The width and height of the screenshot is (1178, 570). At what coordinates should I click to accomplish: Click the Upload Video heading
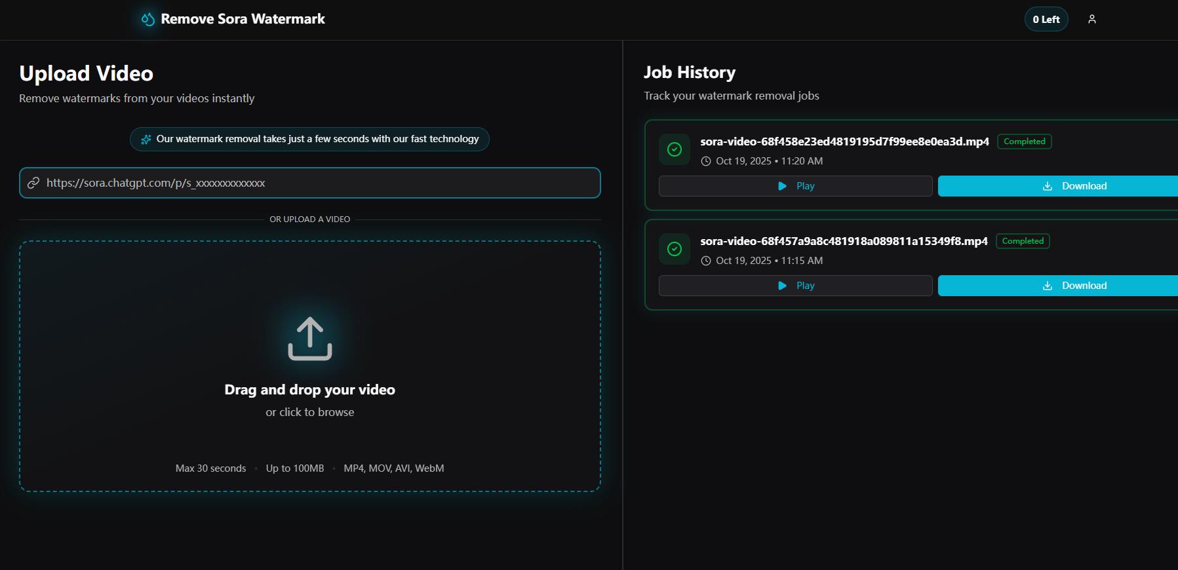[x=86, y=73]
